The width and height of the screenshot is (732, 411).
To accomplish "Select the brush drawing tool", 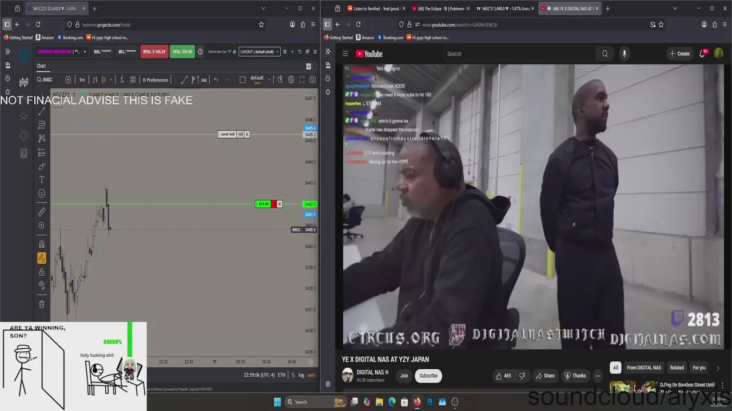I will tap(42, 166).
